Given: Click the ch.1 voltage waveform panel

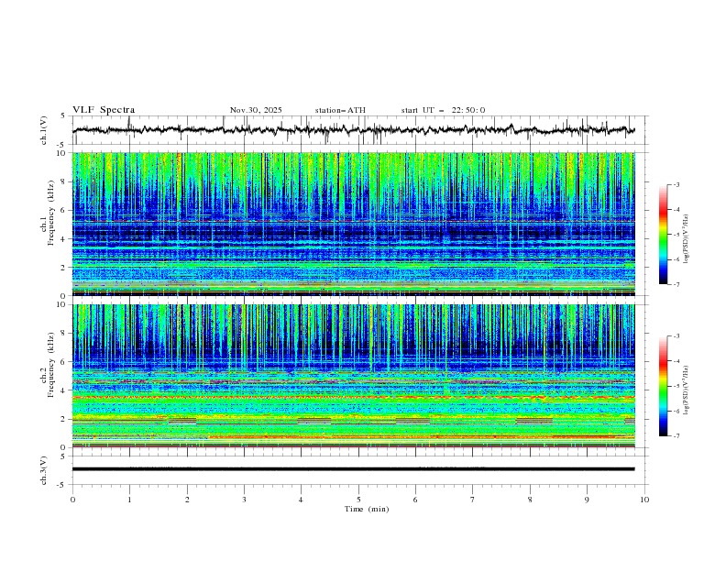Looking at the screenshot, I should [x=358, y=130].
